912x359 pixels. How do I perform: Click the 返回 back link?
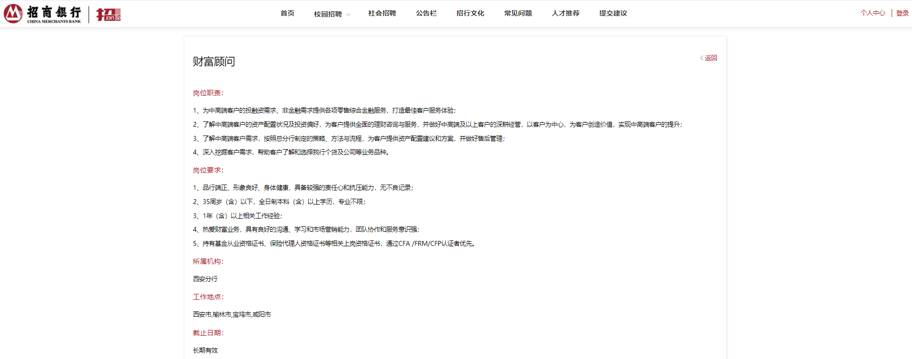[x=709, y=58]
